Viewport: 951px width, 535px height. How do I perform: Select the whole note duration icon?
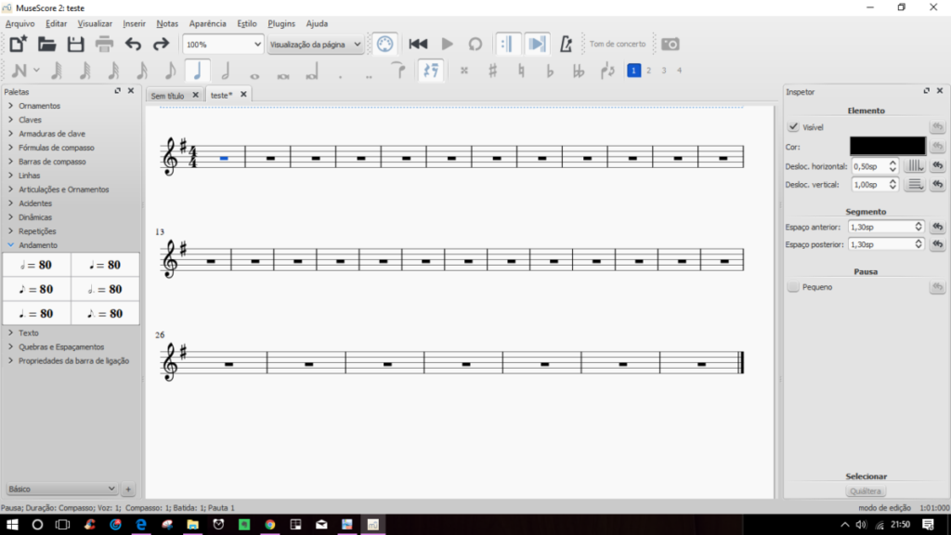coord(254,72)
